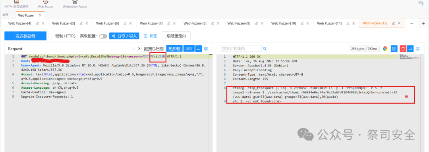This screenshot has height=152, width=429.
Task: Switch to Web Fuzzer-[11] tab
Action: (329, 23)
